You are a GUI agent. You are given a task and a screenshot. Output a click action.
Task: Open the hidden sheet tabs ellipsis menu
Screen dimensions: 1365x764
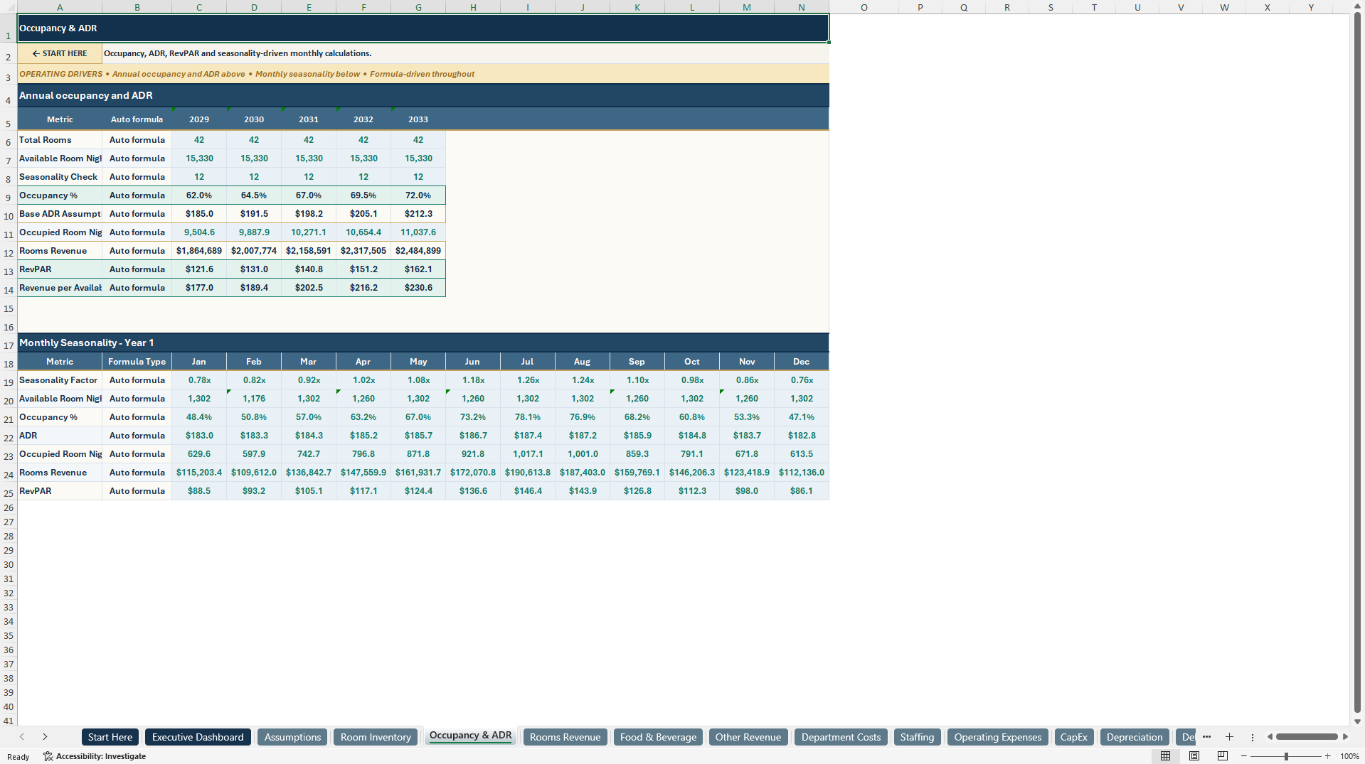pos(1206,737)
